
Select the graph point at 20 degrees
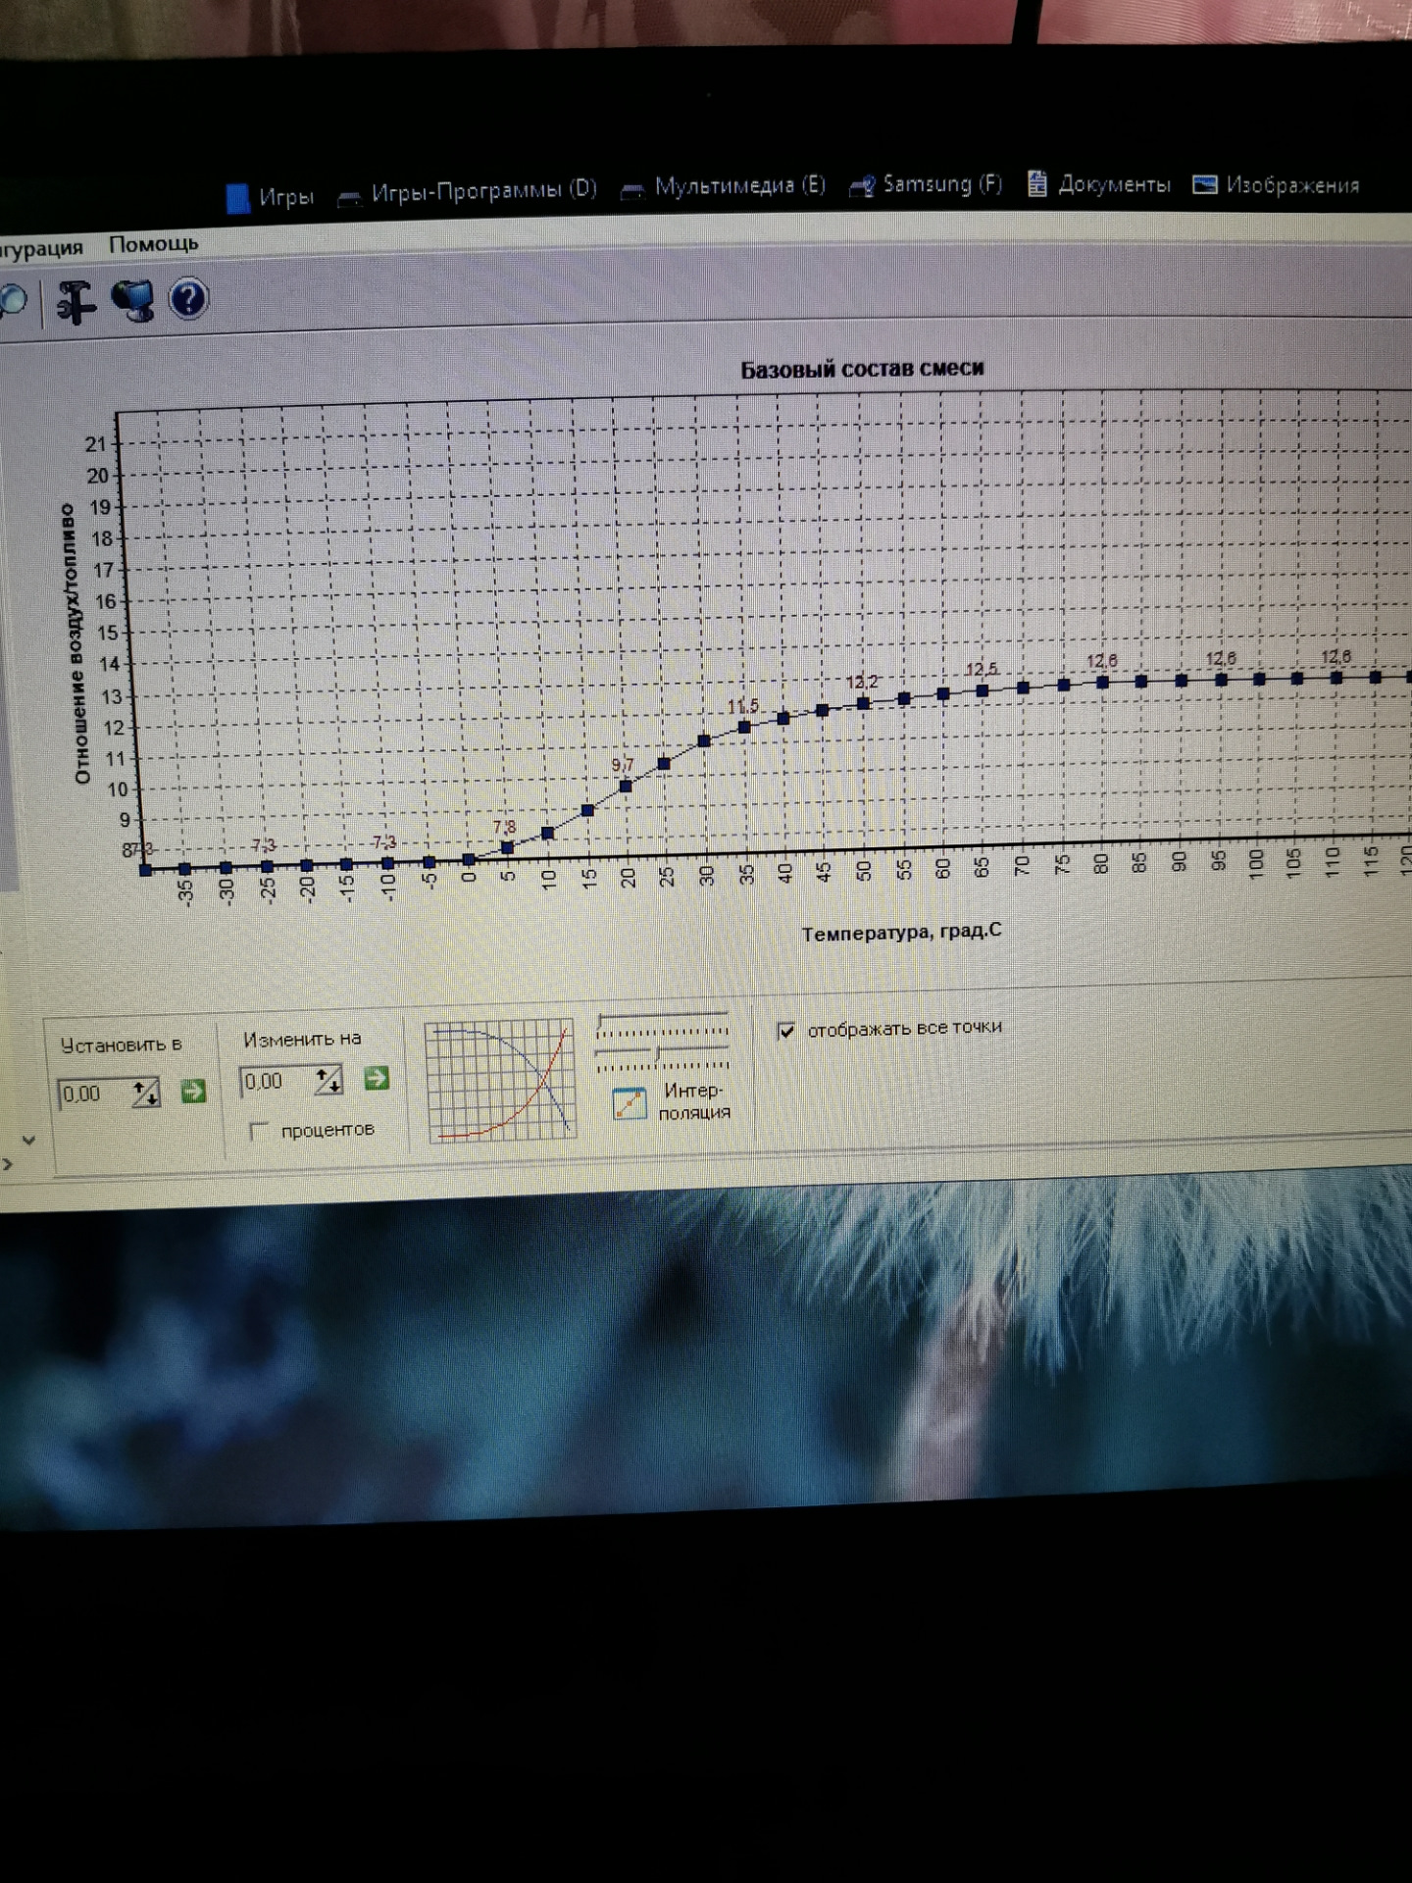pos(627,786)
